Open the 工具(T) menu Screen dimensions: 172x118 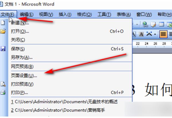pos(104,14)
